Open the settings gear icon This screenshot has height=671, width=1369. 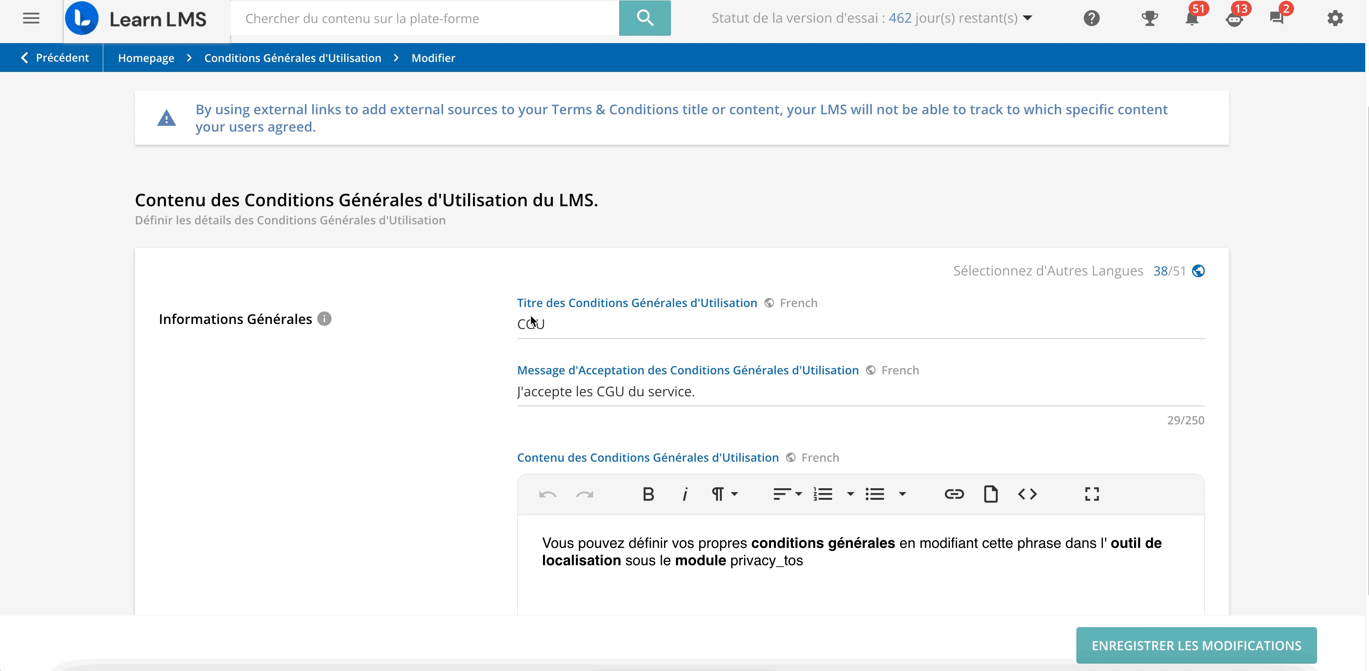coord(1335,18)
